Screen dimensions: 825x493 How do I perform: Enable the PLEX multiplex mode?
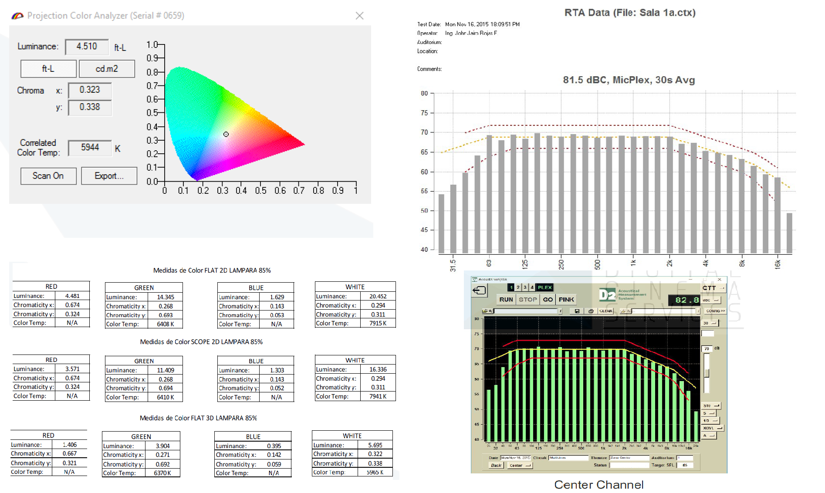click(544, 287)
